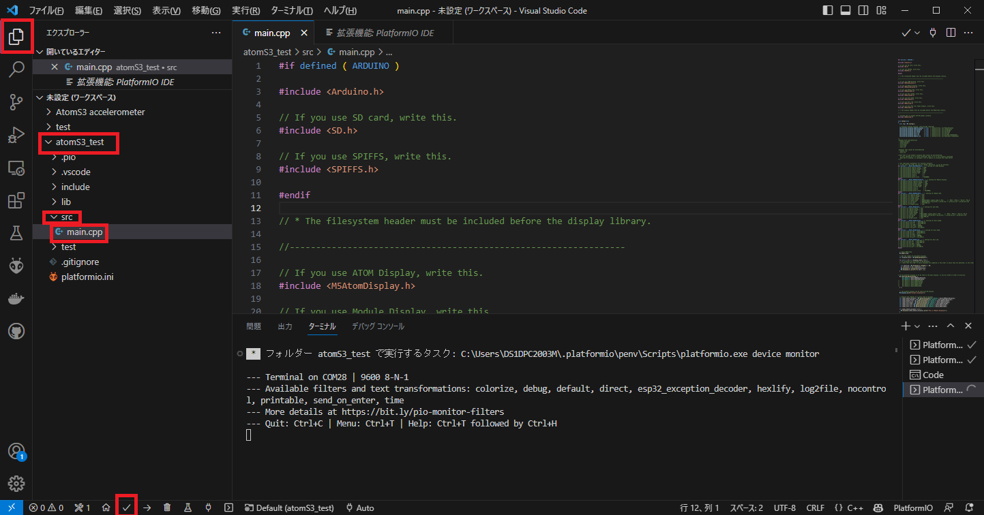Expand the include folder
Viewport: 984px width, 515px height.
(75, 187)
